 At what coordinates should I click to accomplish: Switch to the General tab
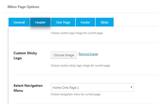click(x=19, y=22)
